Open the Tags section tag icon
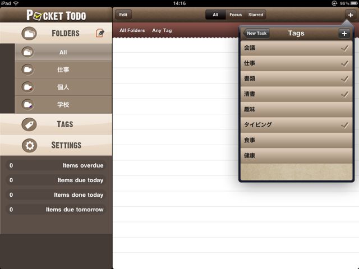The image size is (359, 269). coord(29,124)
